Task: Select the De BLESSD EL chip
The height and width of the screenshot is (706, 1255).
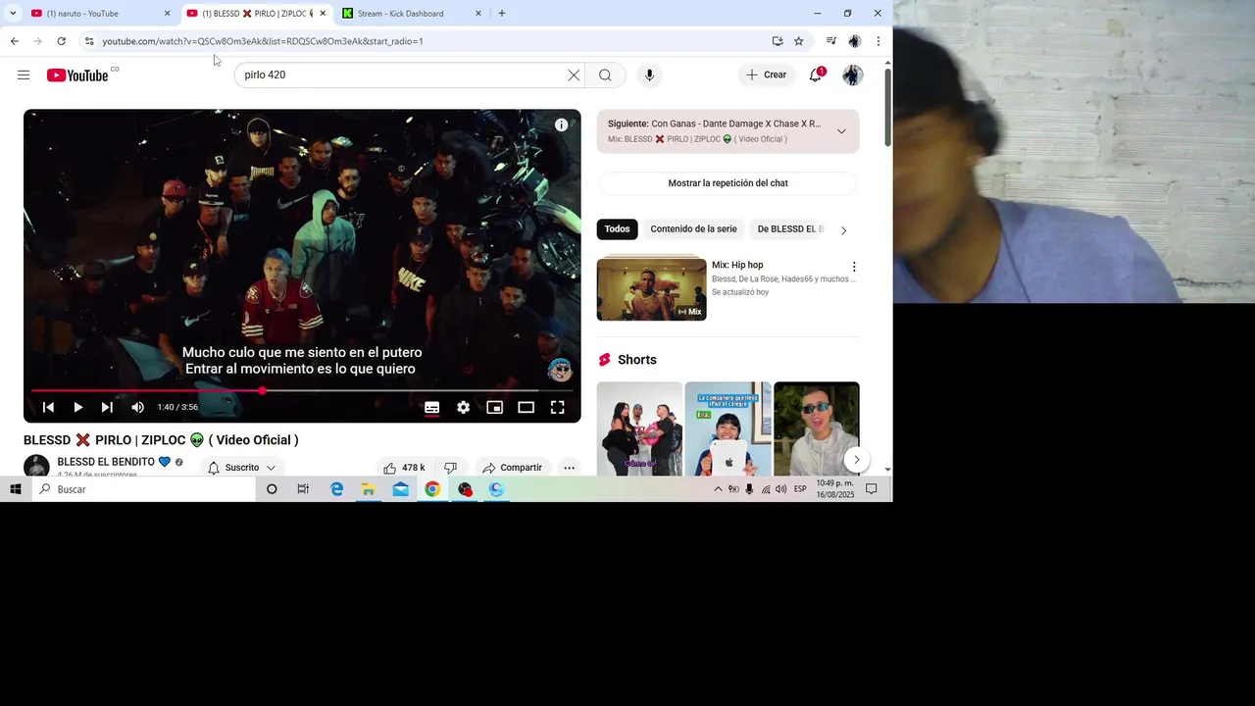Action: [x=789, y=229]
